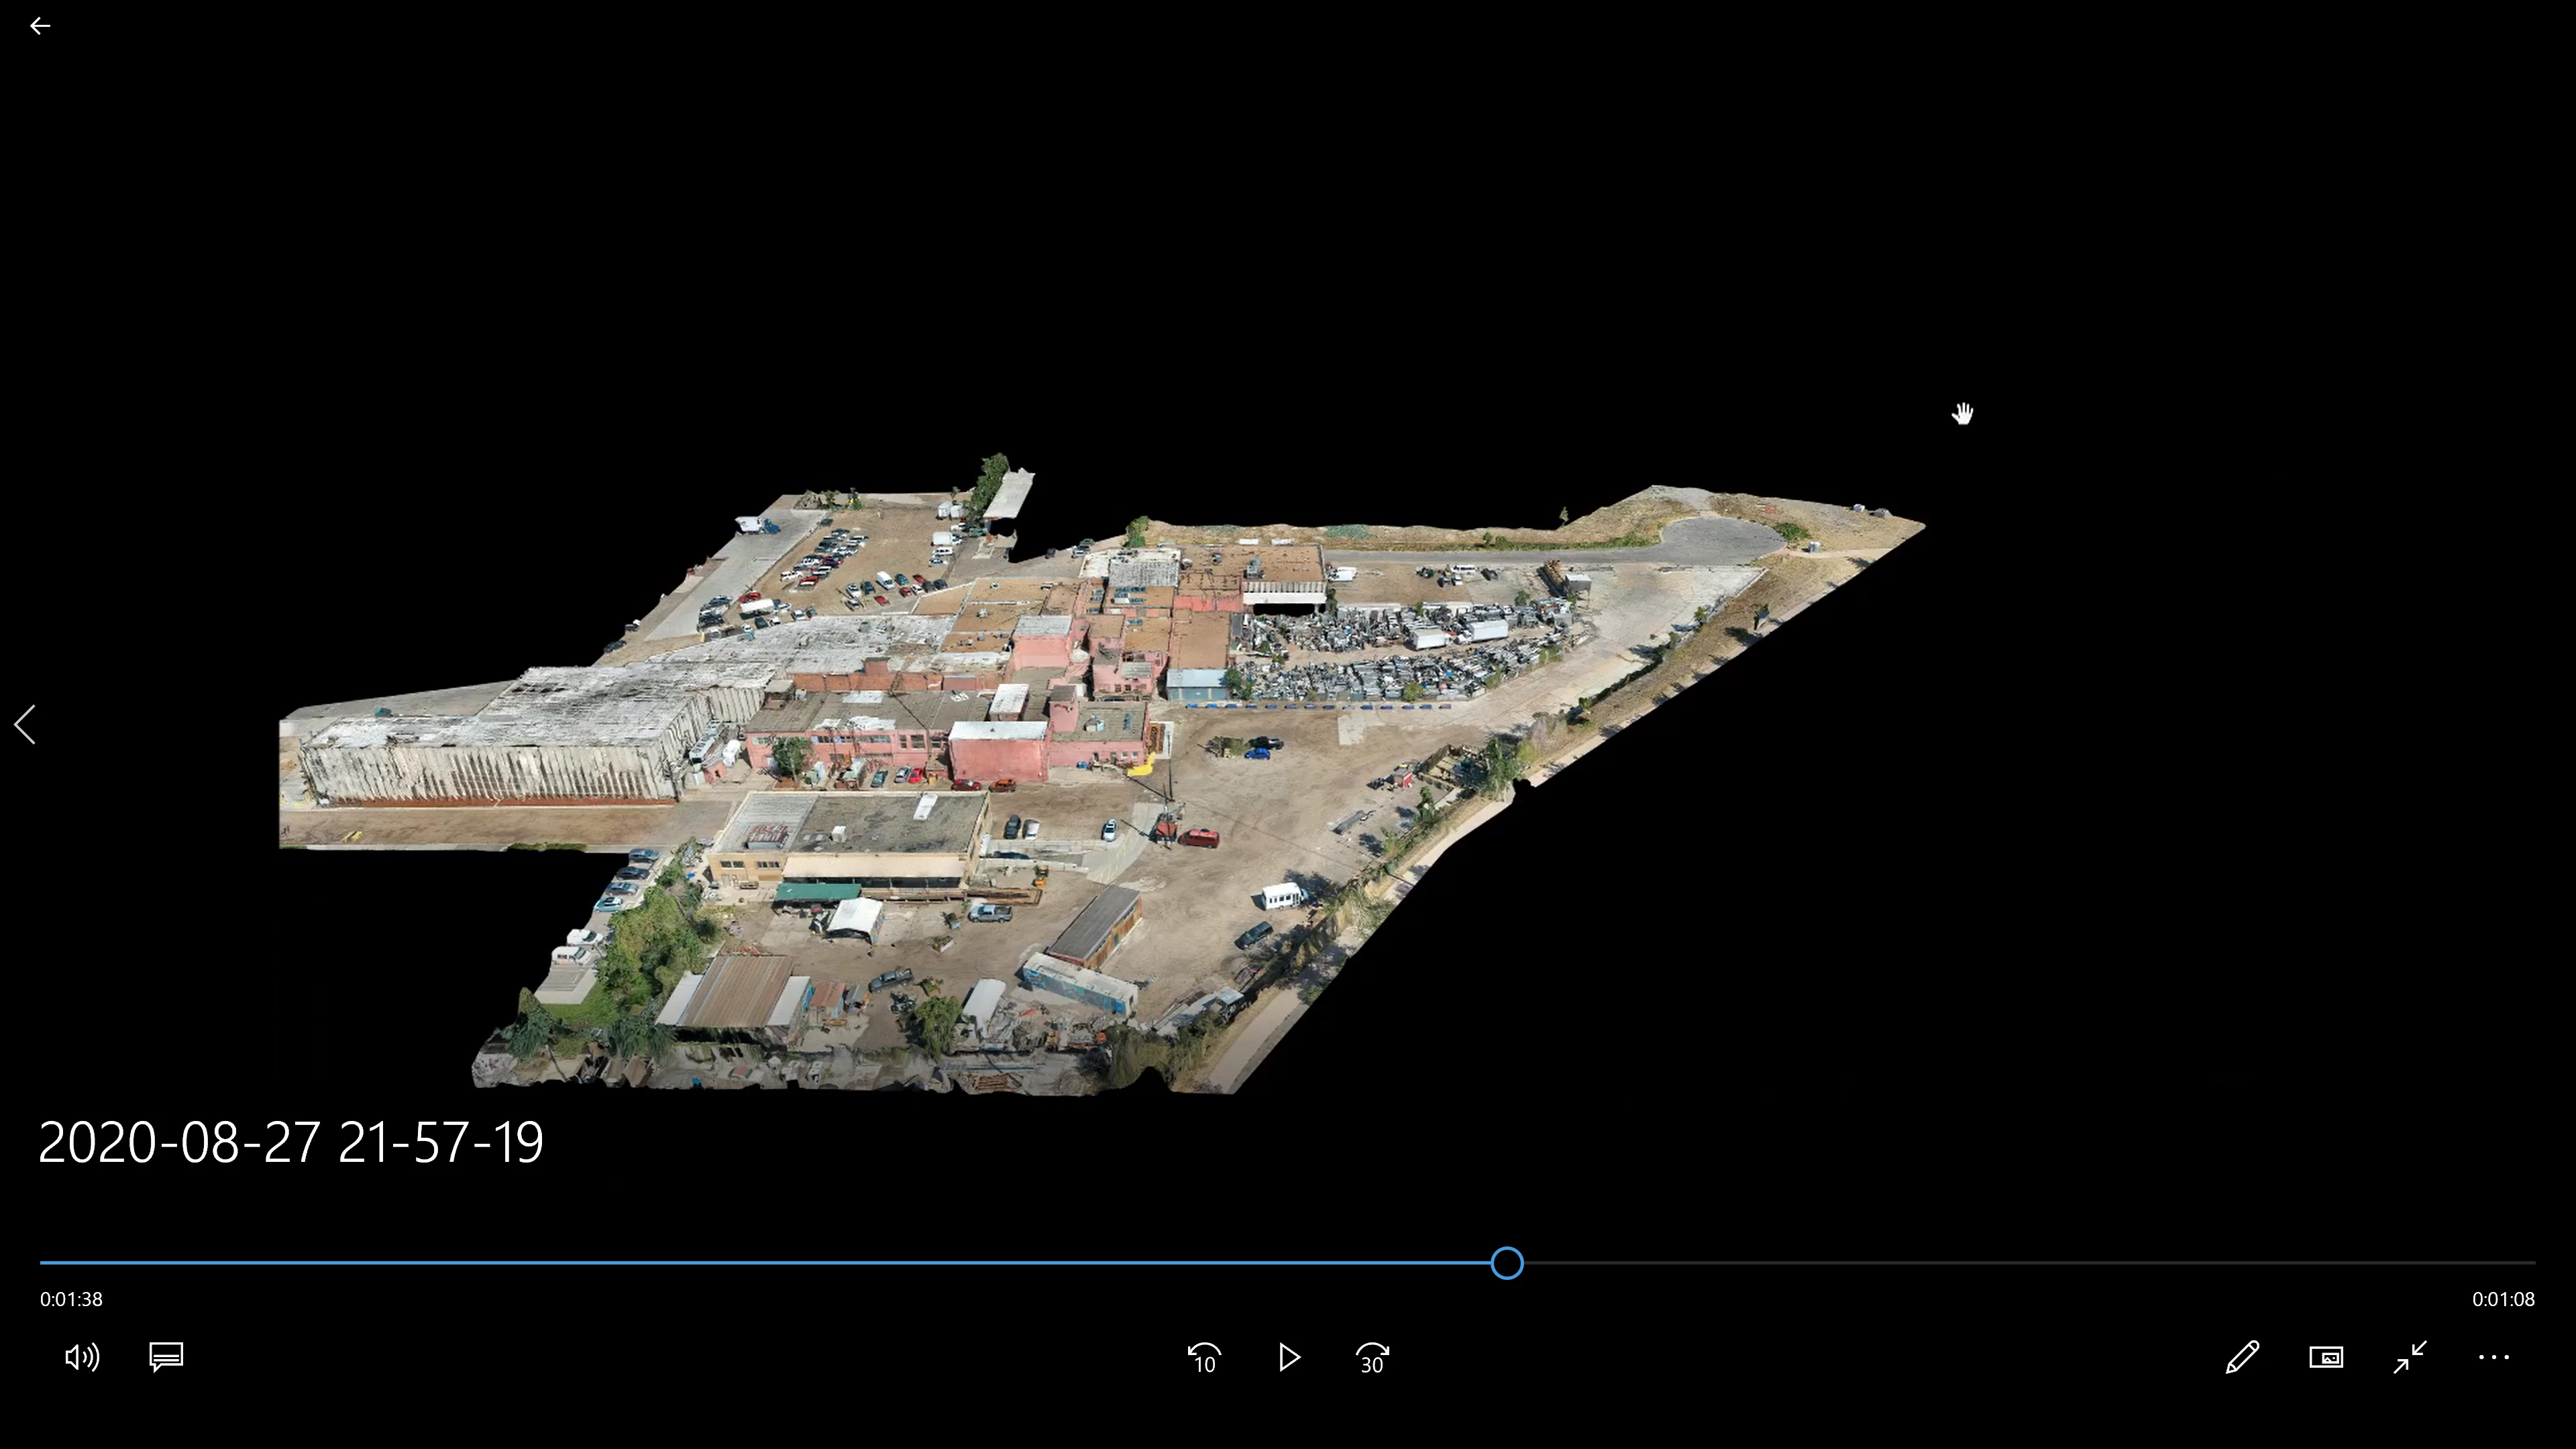The width and height of the screenshot is (2576, 1449).
Task: Open the three-dot more options menu
Action: click(2494, 1357)
